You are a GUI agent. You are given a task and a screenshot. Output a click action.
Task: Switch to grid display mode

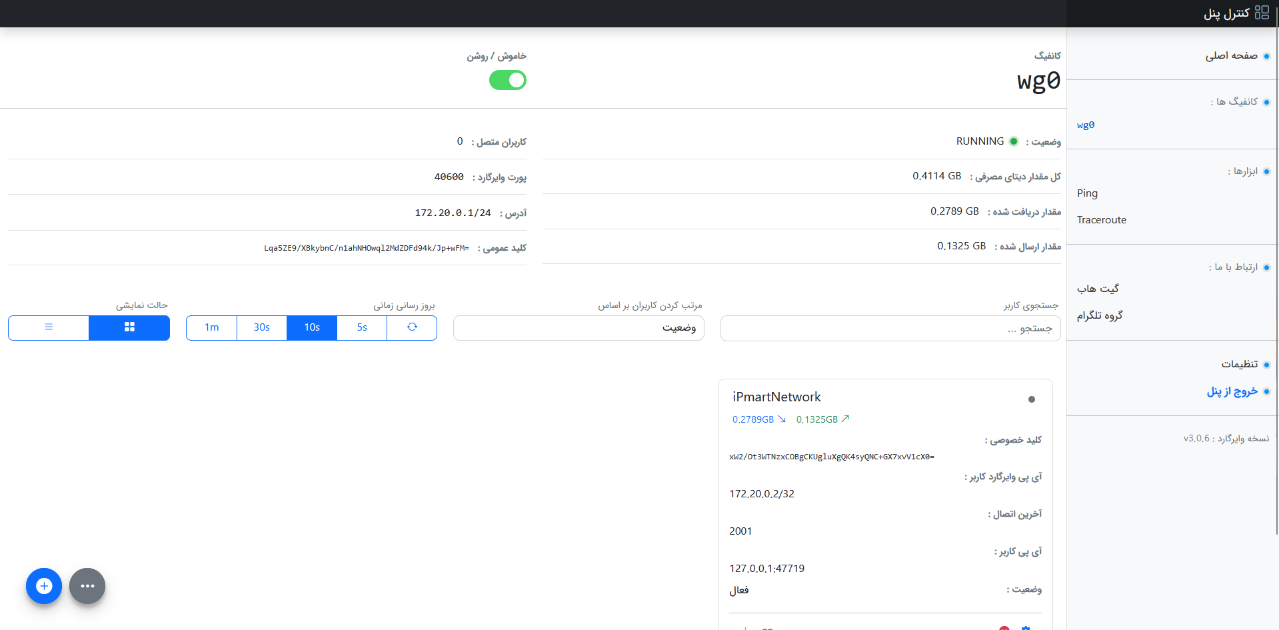(129, 327)
